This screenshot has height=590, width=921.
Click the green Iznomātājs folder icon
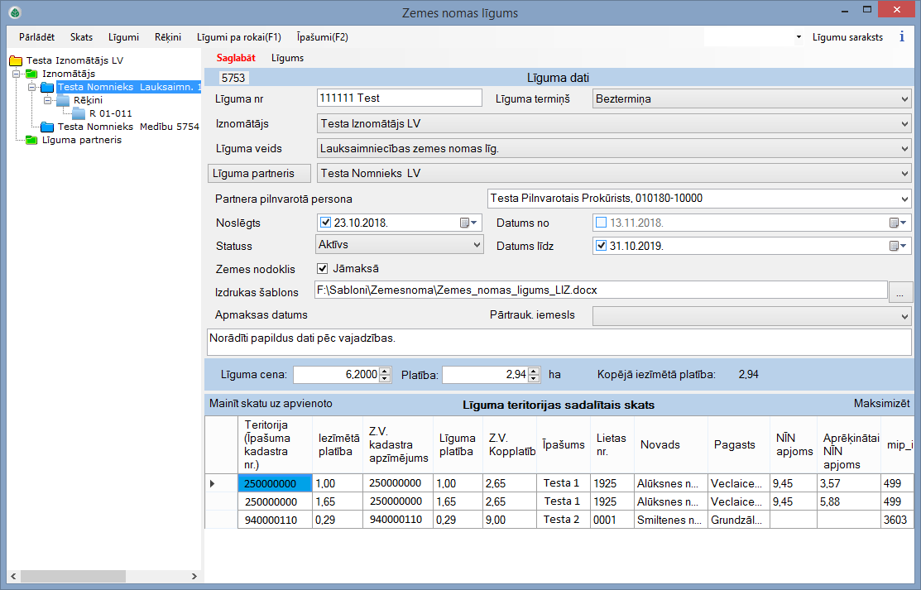point(31,74)
